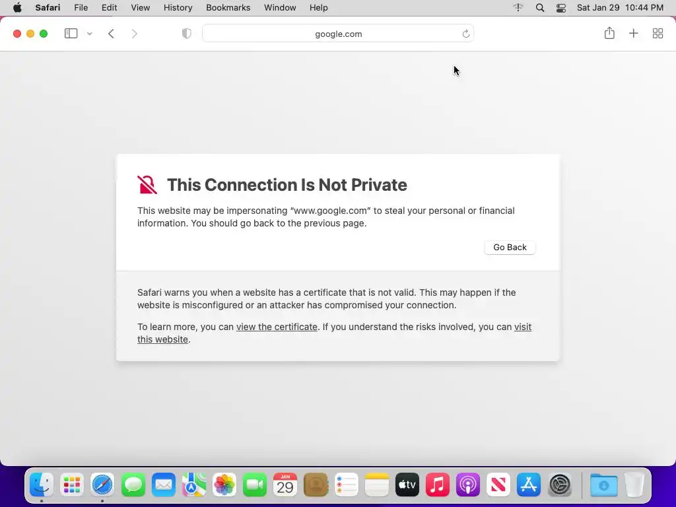Click the forward navigation arrow
The width and height of the screenshot is (676, 507).
[135, 34]
